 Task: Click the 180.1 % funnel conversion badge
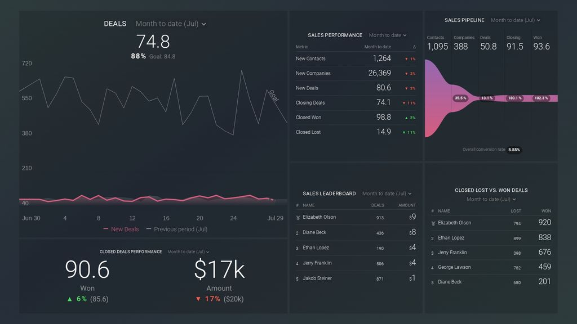pos(514,98)
